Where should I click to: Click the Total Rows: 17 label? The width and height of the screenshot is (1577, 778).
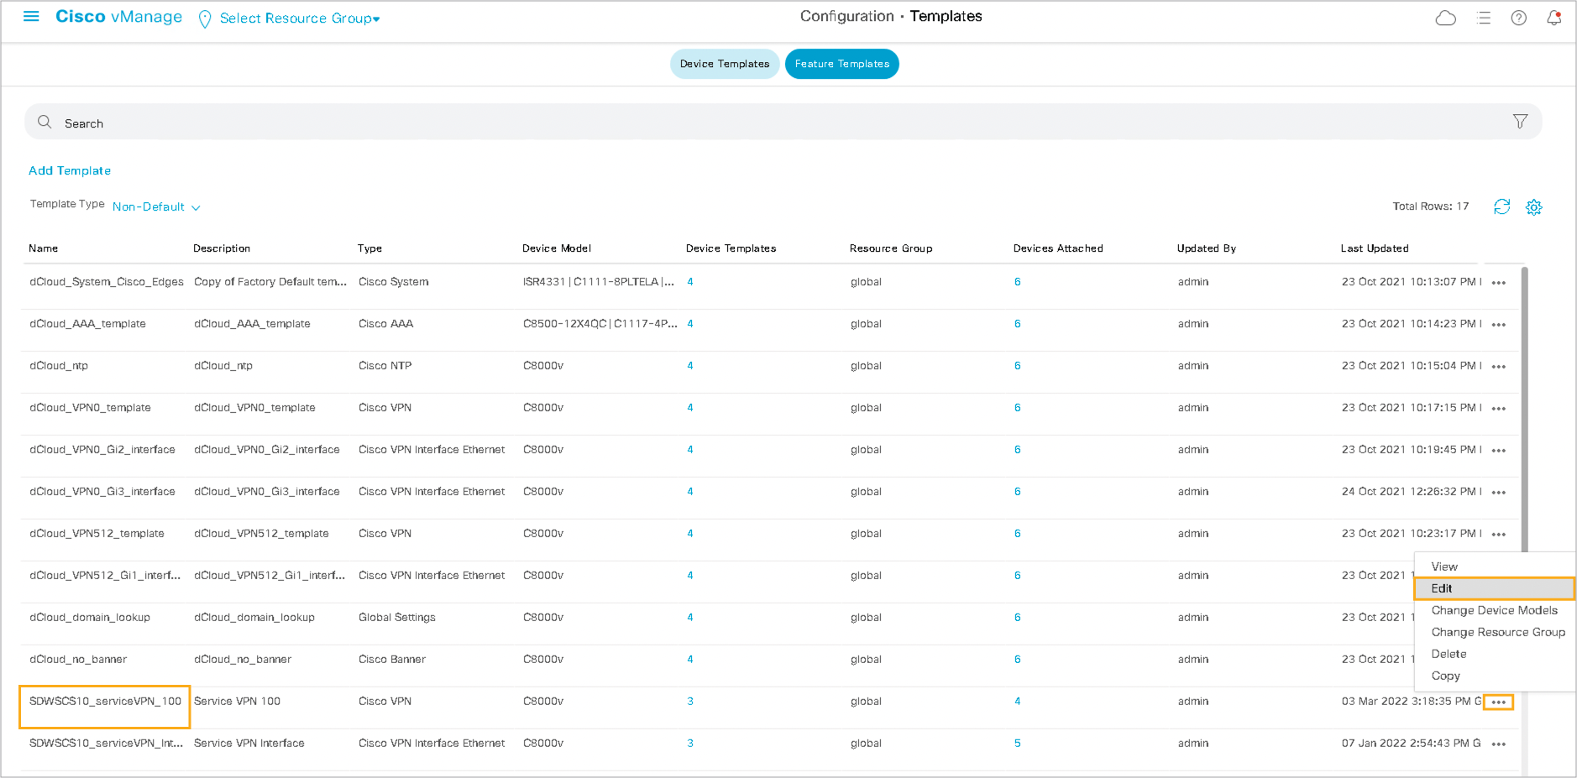pyautogui.click(x=1430, y=206)
